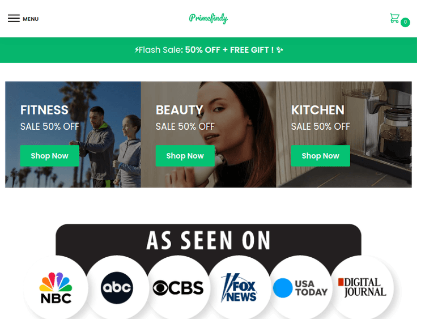Click the MENU label text
This screenshot has height=319, width=425.
(x=31, y=19)
